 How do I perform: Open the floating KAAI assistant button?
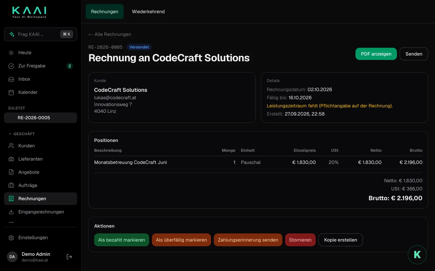(417, 254)
